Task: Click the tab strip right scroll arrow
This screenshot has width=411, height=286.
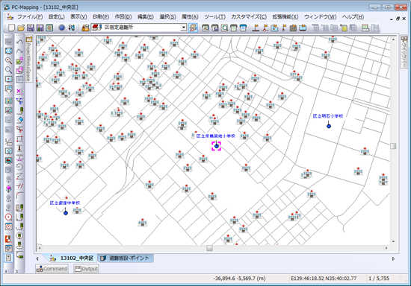Action: 393,259
